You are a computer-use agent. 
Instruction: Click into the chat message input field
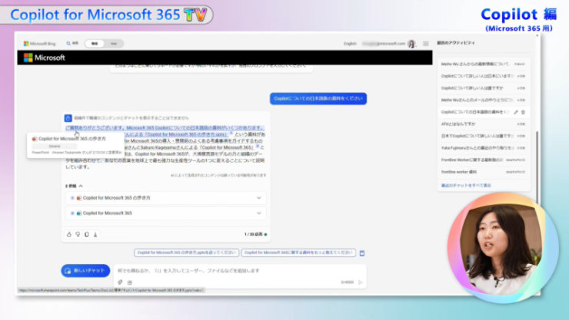click(239, 270)
